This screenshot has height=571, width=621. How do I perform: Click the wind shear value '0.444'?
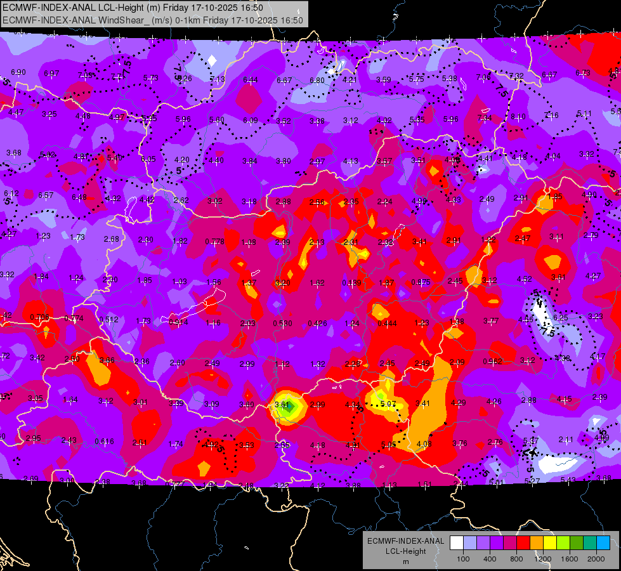click(388, 324)
